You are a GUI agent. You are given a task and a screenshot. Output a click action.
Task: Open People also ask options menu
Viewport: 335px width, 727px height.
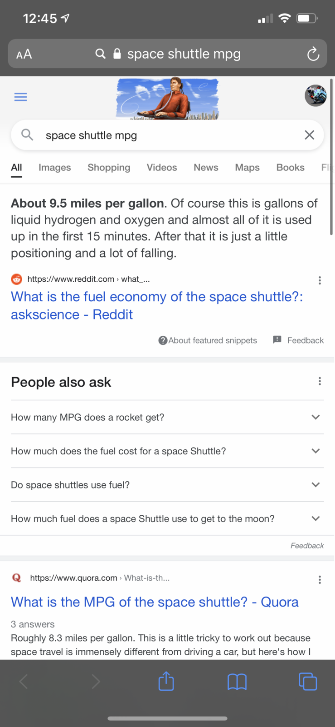tap(320, 381)
